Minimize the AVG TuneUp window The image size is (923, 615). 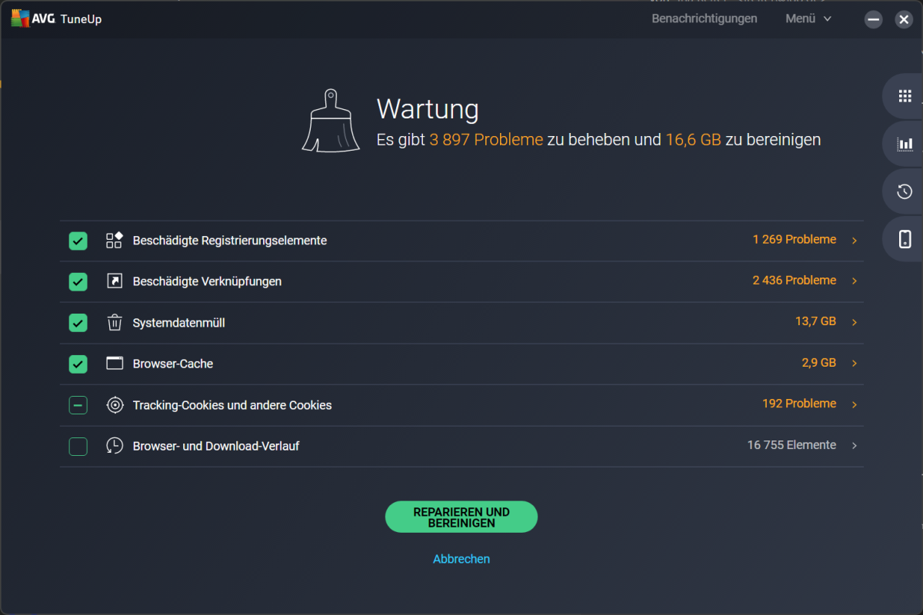873,20
